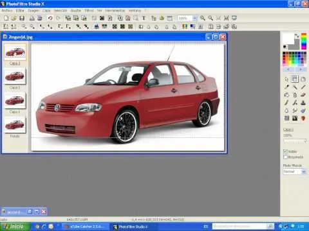Open the Selección menu
The height and width of the screenshot is (231, 309).
coord(61,10)
